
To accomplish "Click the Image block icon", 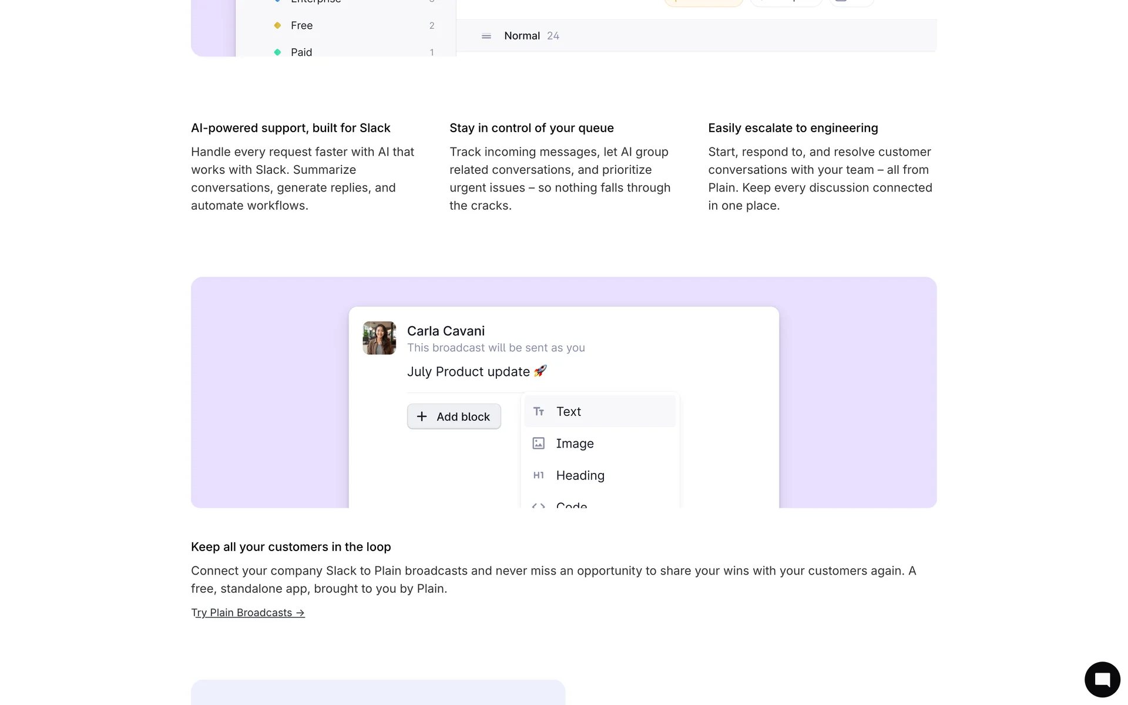I will click(539, 444).
